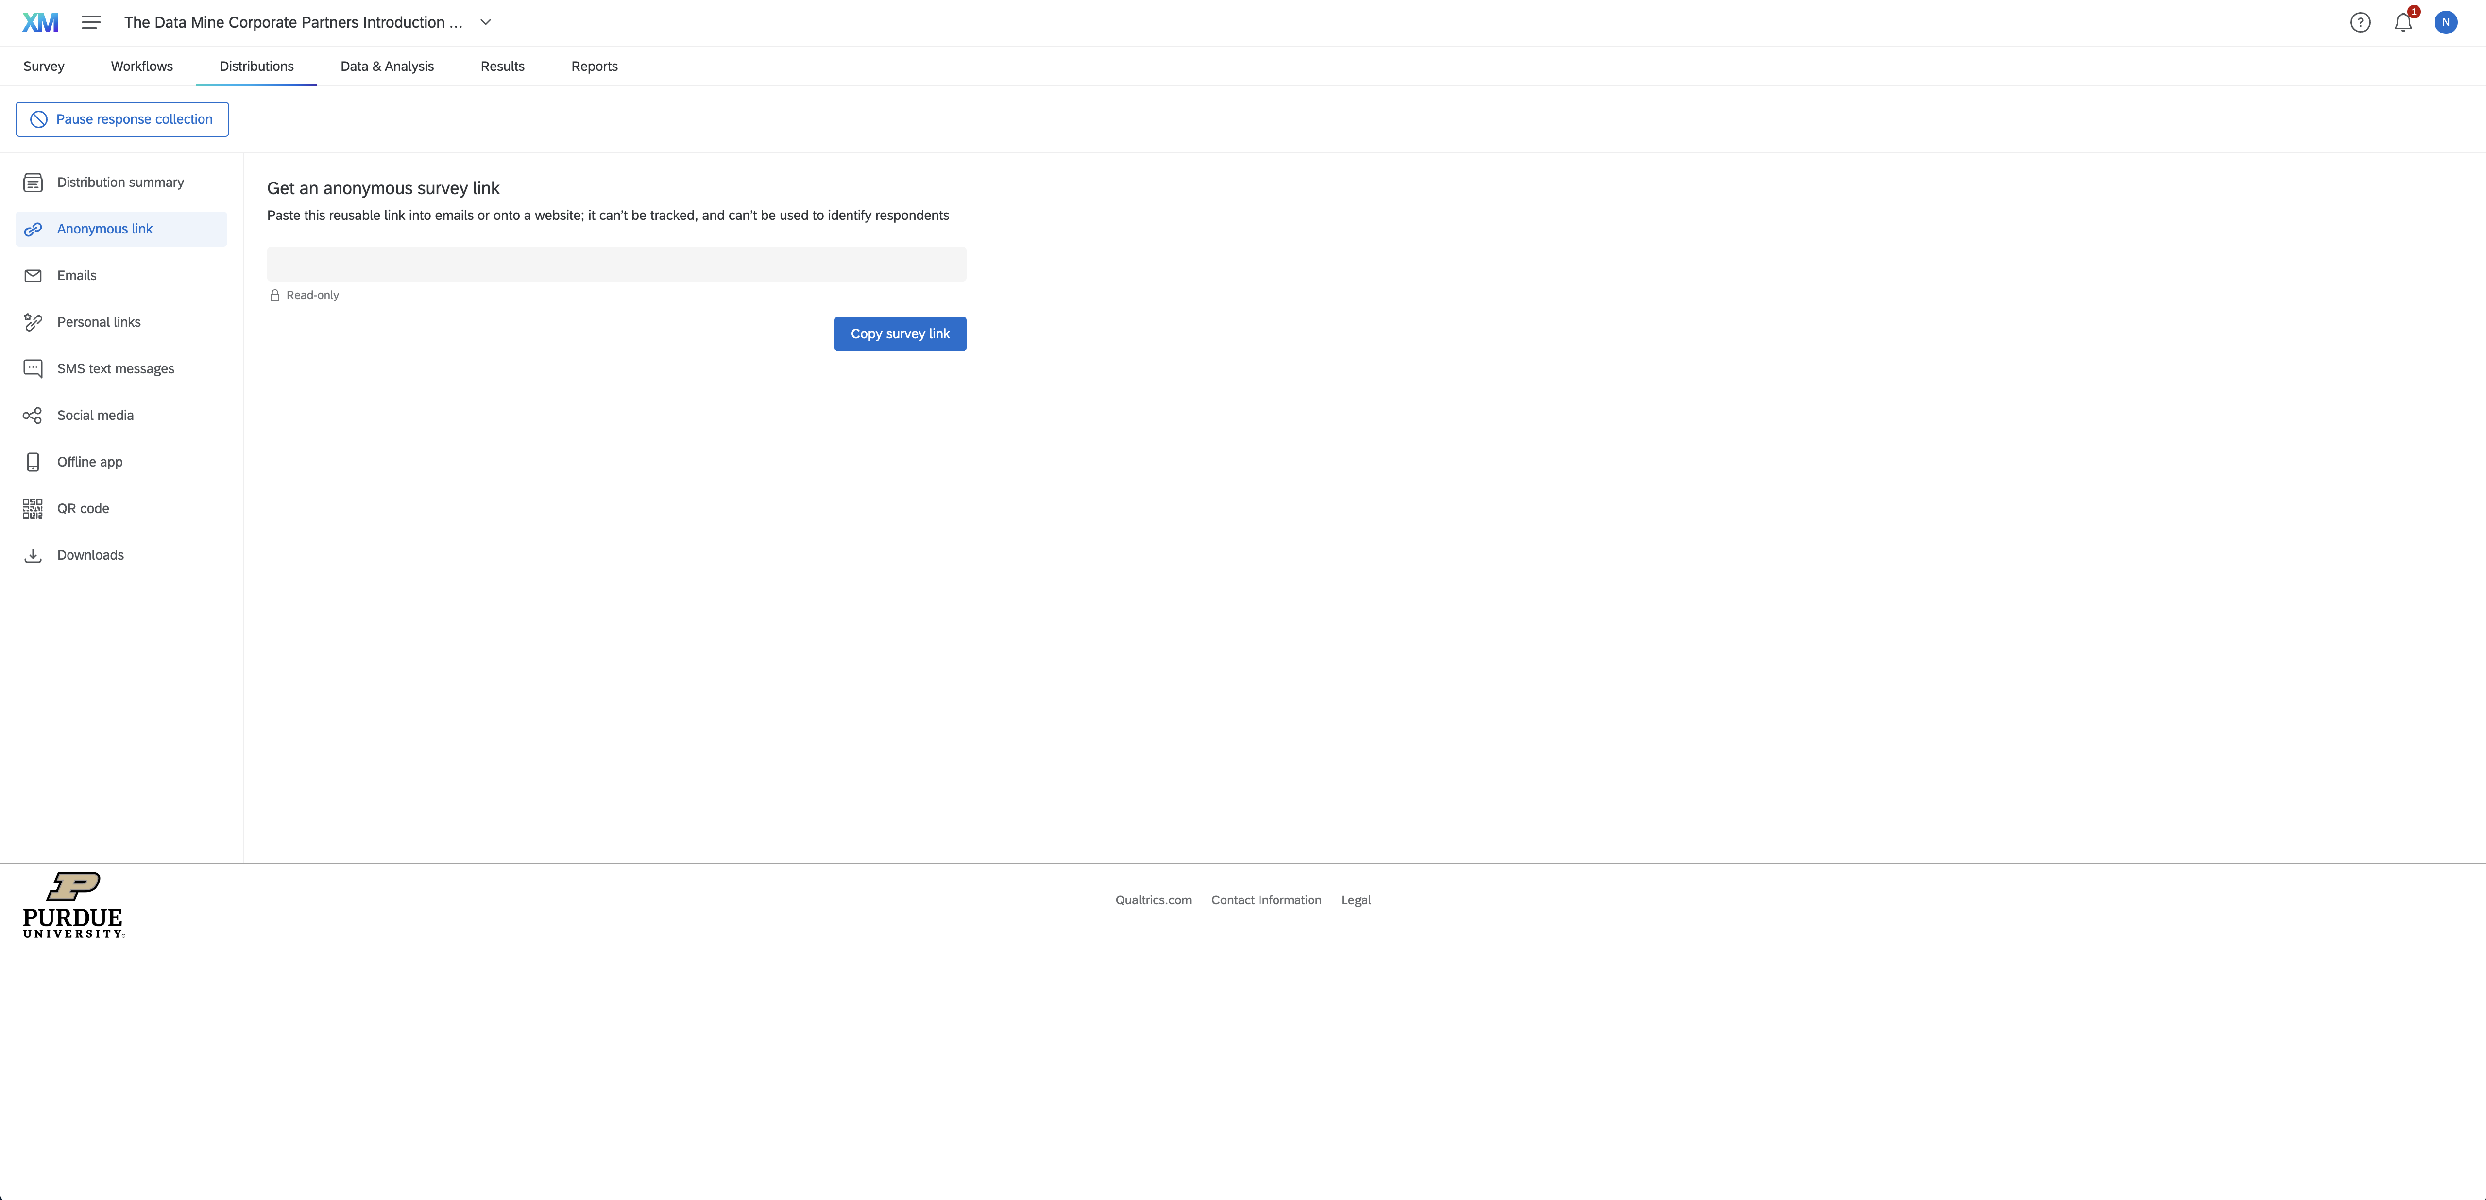View Distribution summary
Image resolution: width=2486 pixels, height=1200 pixels.
tap(119, 182)
